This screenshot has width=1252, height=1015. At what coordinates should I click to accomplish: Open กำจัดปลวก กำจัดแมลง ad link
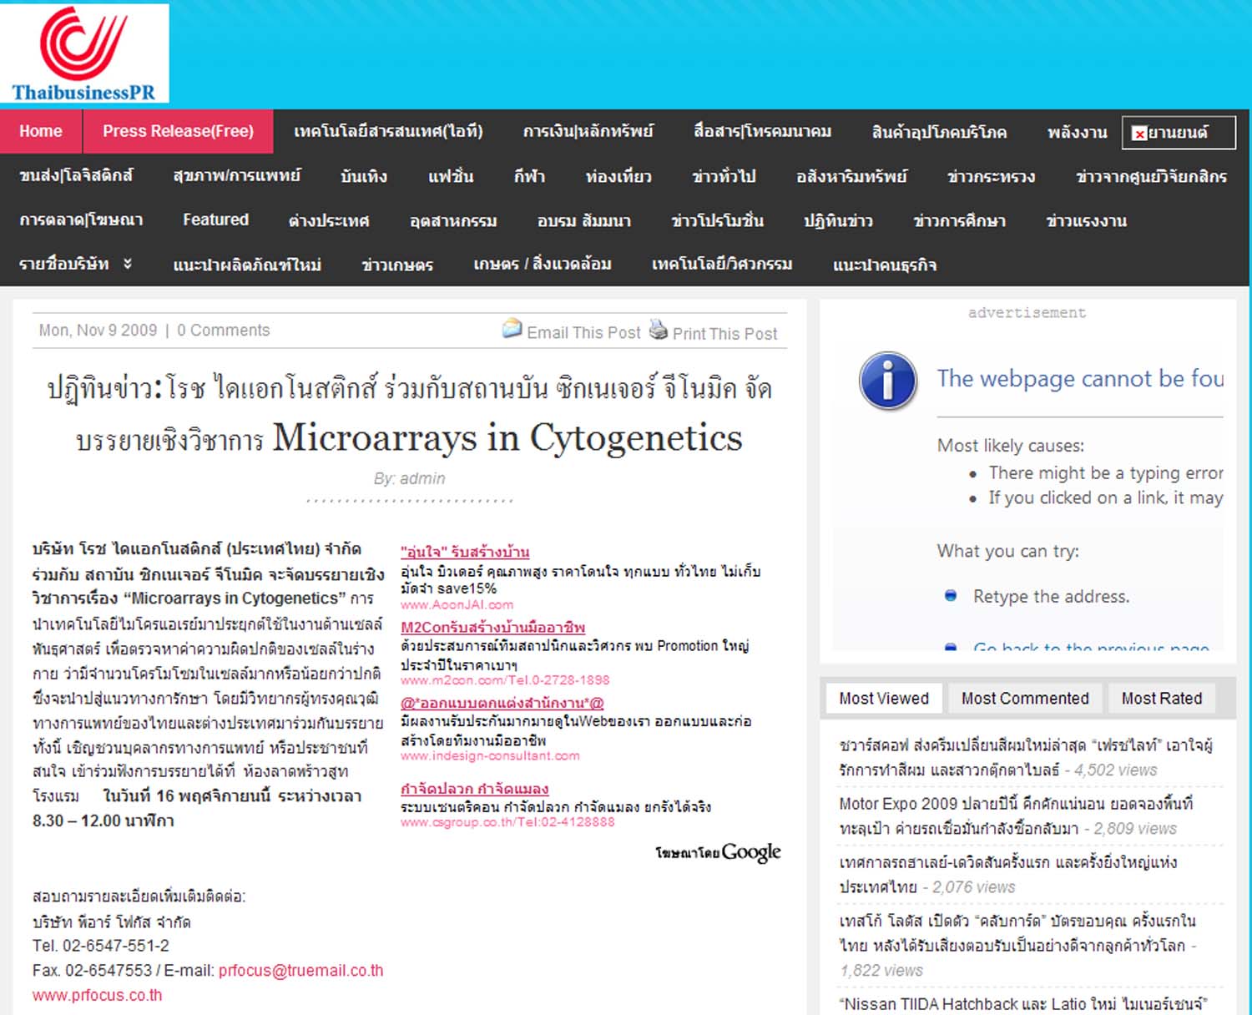coord(474,789)
